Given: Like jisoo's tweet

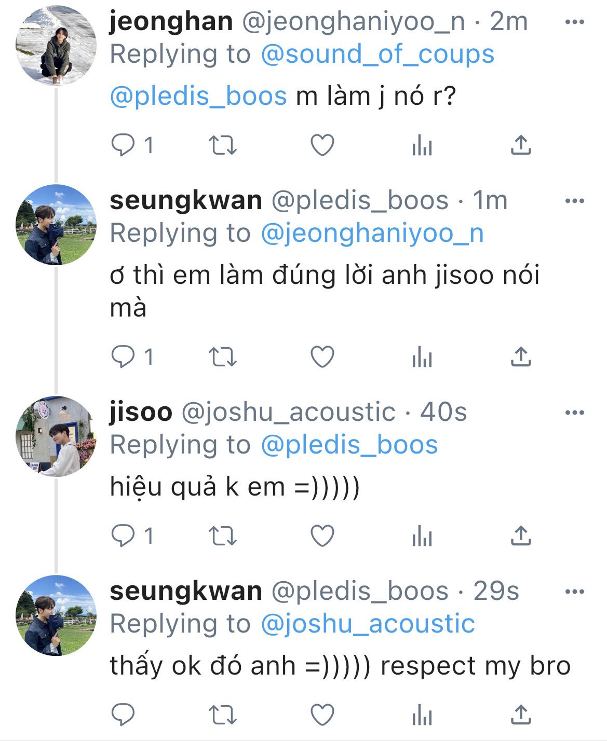Looking at the screenshot, I should 322,536.
